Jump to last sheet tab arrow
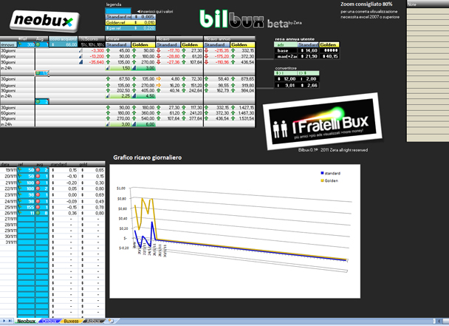The width and height of the screenshot is (449, 326). [10, 321]
